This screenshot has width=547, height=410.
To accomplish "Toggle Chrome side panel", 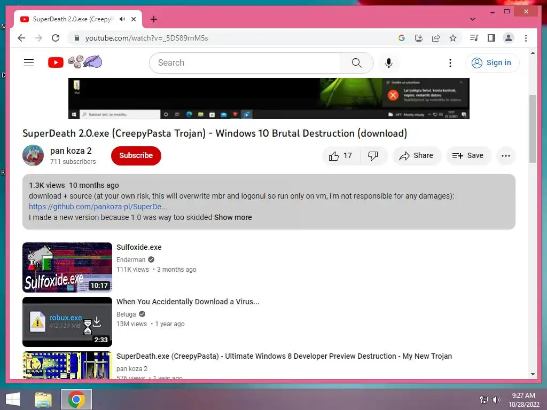I will pos(491,38).
